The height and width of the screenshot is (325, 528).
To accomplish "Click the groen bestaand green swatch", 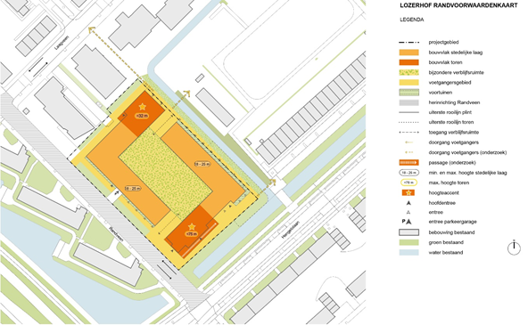I will point(408,242).
